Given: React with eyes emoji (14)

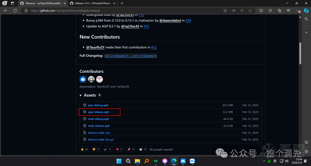Looking at the screenshot, I should click(x=143, y=149).
